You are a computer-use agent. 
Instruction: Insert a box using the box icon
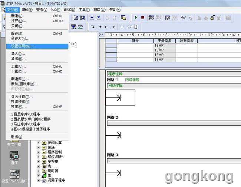click(136, 27)
